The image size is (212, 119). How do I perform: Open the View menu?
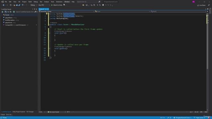tap(15, 2)
